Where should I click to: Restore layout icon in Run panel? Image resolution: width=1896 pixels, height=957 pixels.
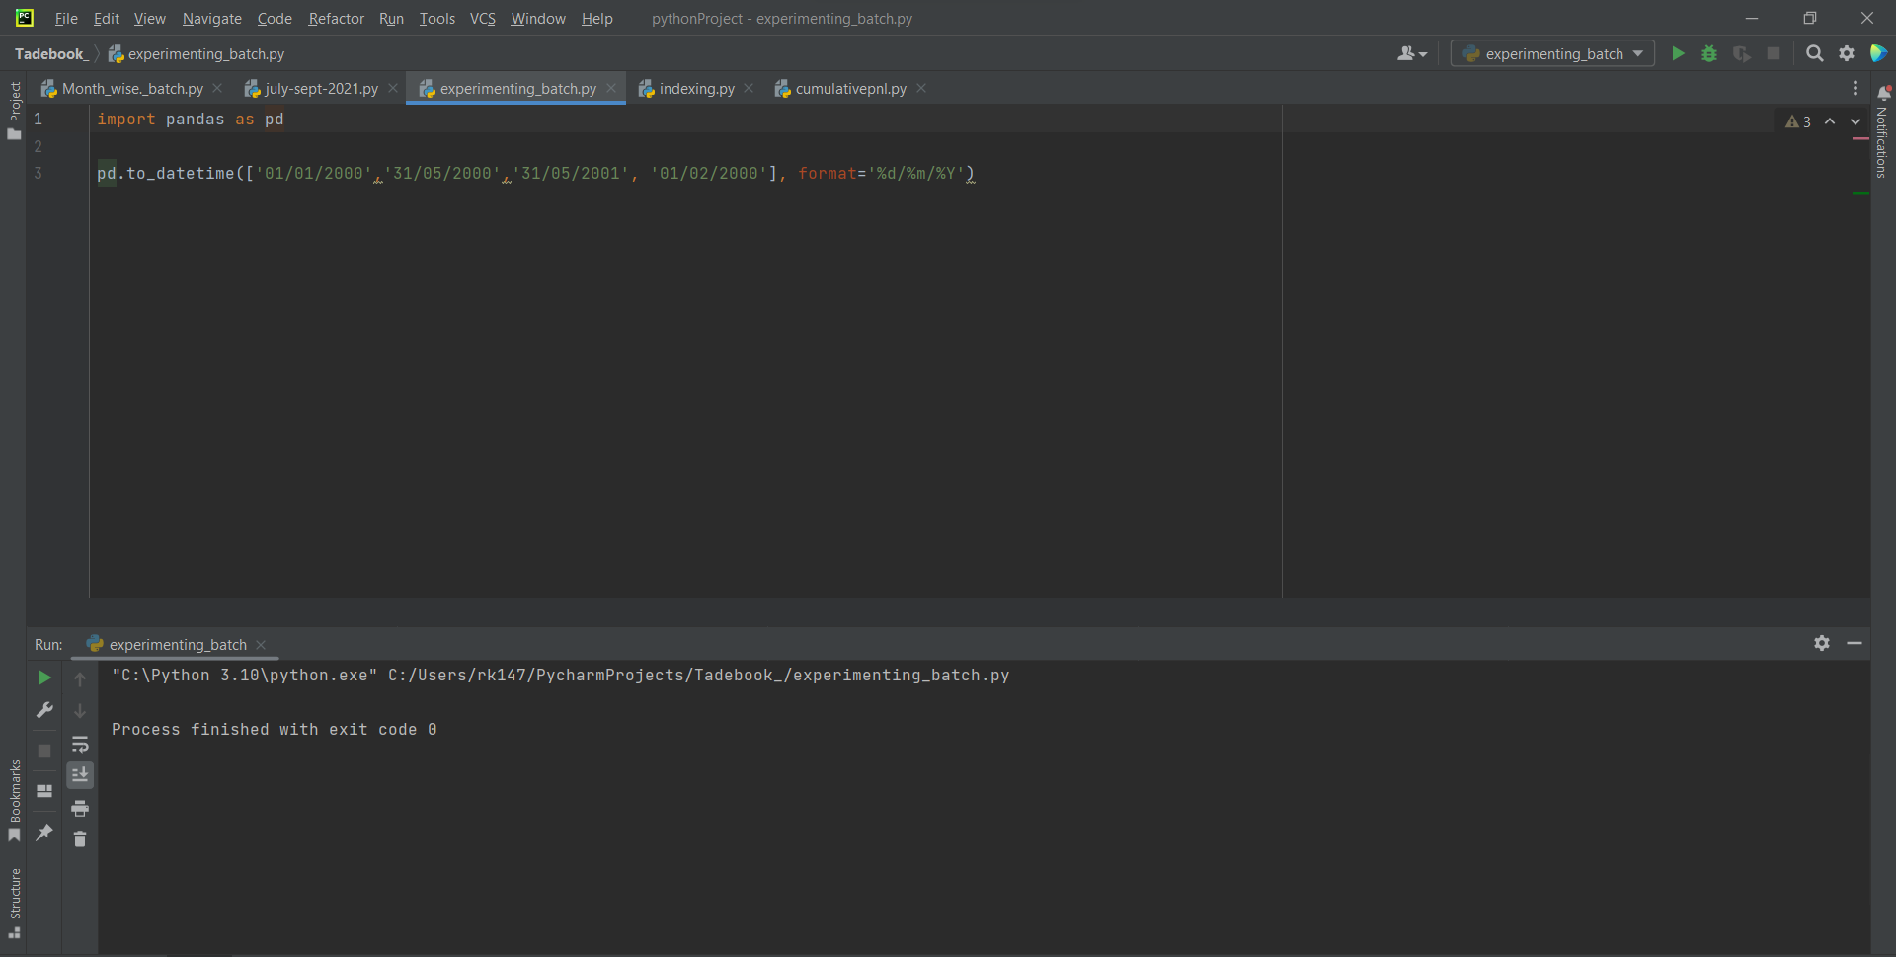[x=44, y=791]
